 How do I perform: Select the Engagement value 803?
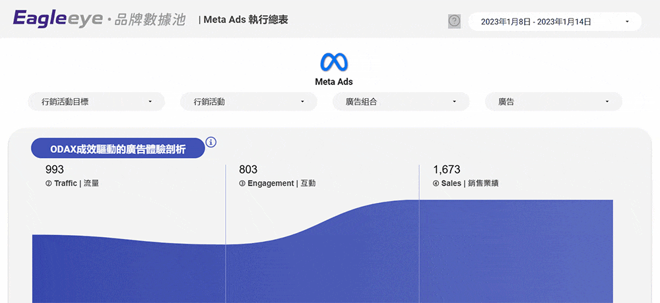click(248, 170)
